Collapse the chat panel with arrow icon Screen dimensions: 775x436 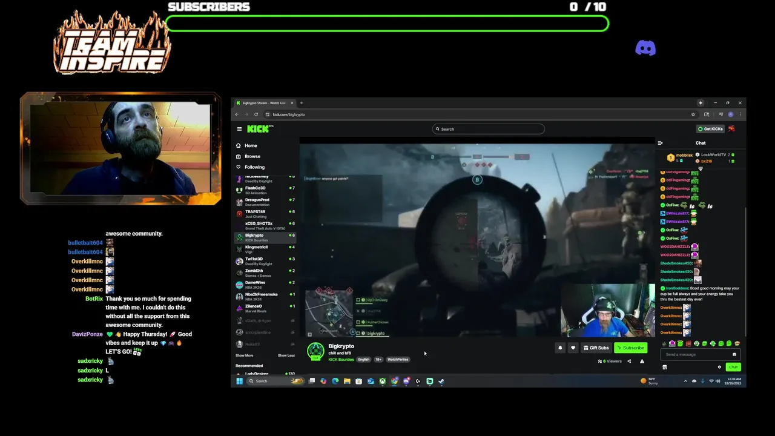coord(660,143)
